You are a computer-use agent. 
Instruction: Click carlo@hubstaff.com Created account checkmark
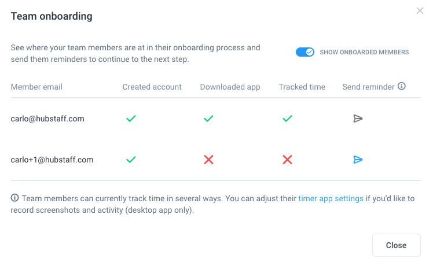131,119
